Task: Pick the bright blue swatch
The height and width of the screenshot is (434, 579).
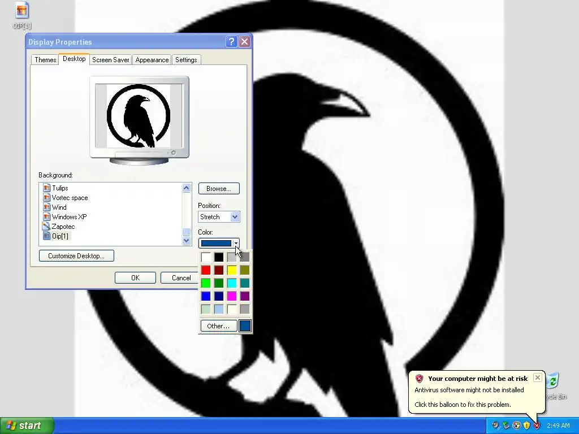Action: [206, 296]
